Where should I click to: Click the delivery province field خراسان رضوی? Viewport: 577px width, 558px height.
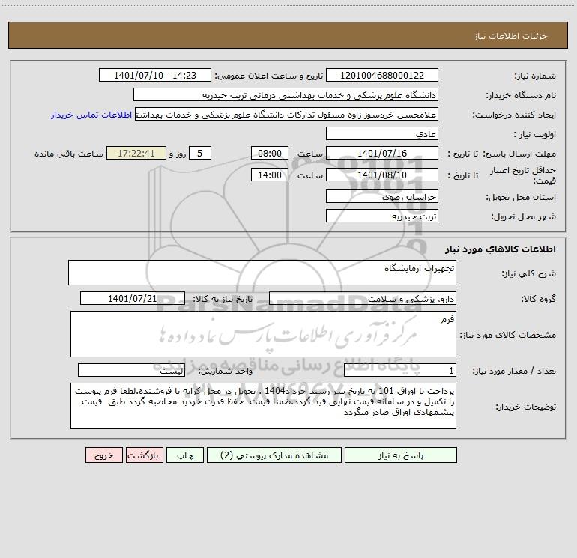(382, 196)
